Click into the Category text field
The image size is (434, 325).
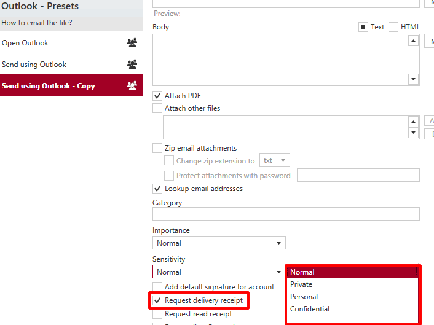point(286,214)
